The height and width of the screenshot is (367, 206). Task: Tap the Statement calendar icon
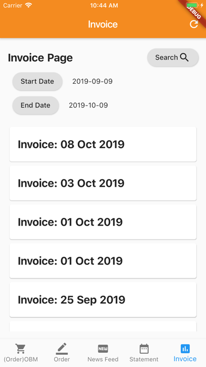click(144, 349)
